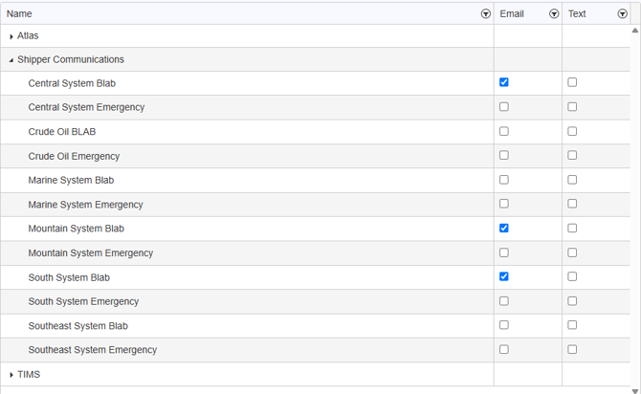641x394 pixels.
Task: Click the scrollbar up arrow
Action: point(635,31)
